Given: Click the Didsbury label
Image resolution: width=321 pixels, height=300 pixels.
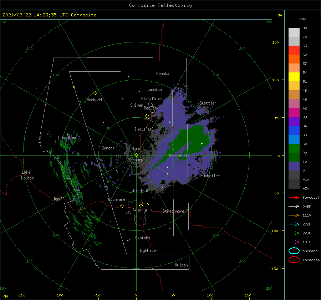Looking at the screenshot, I should pyautogui.click(x=135, y=160).
